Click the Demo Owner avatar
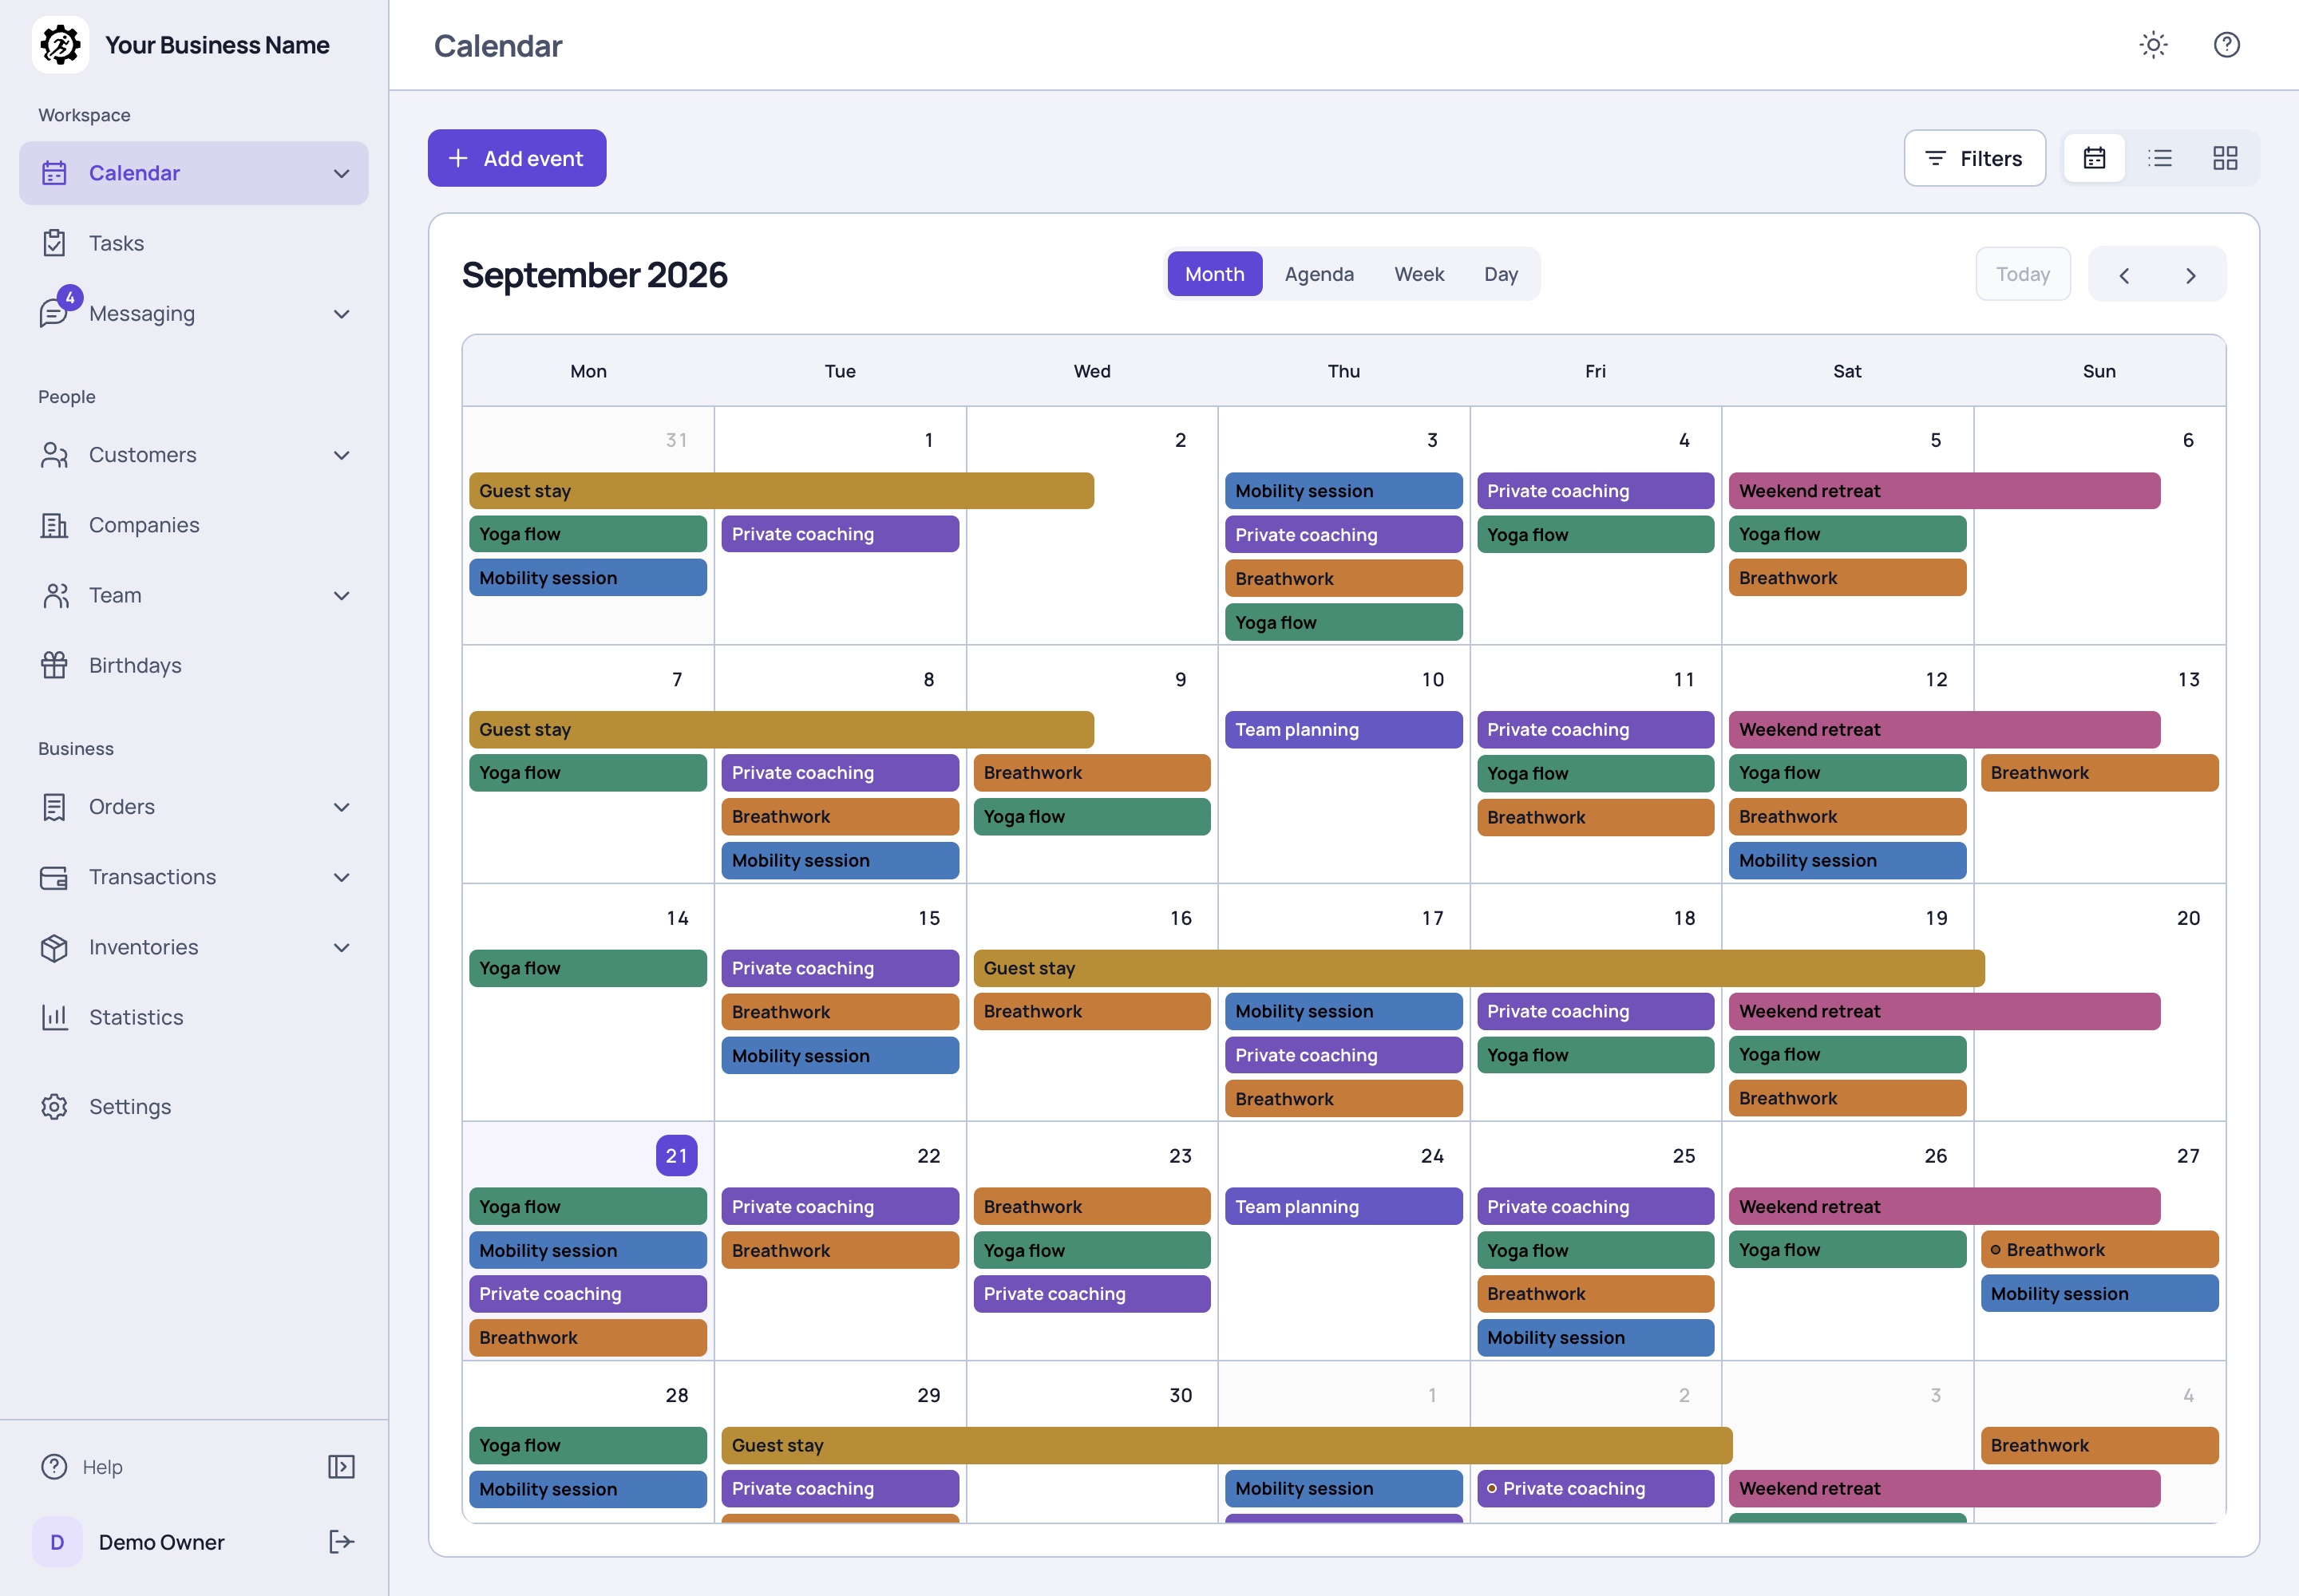The width and height of the screenshot is (2299, 1596). pos(57,1542)
